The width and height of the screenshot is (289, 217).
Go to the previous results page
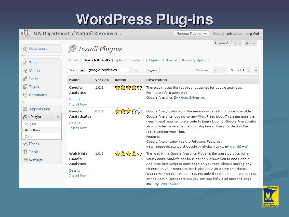click(x=223, y=70)
